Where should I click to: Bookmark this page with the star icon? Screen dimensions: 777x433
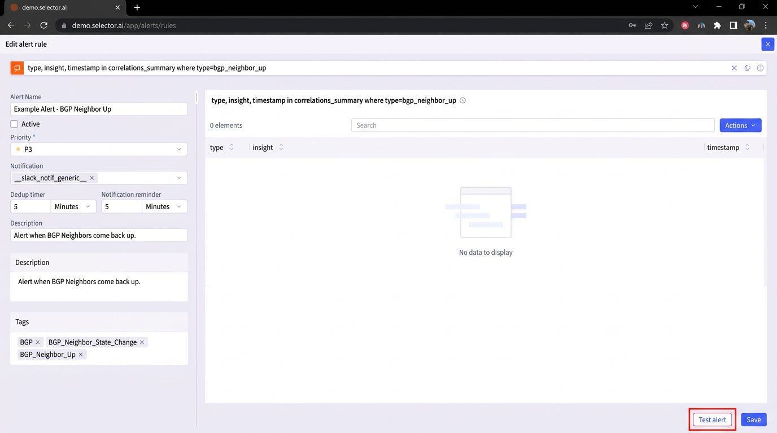[x=665, y=25]
